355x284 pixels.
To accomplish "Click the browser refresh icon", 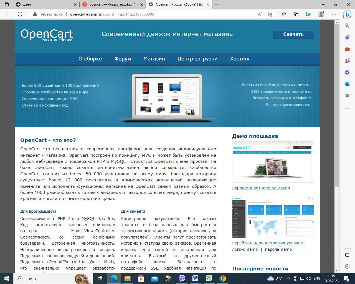I will [x=20, y=14].
